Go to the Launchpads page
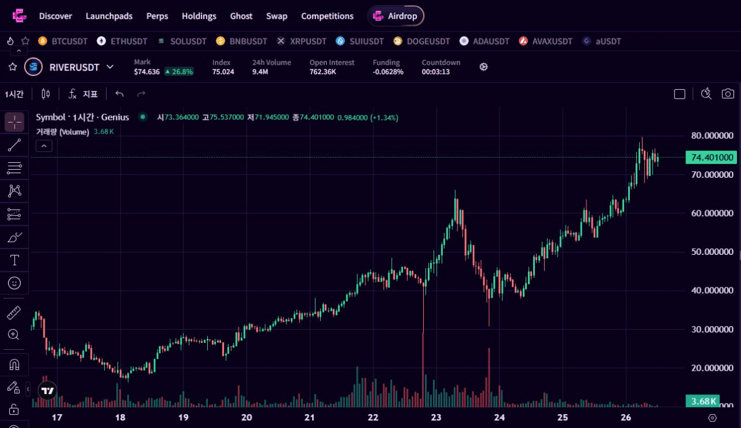 (109, 16)
